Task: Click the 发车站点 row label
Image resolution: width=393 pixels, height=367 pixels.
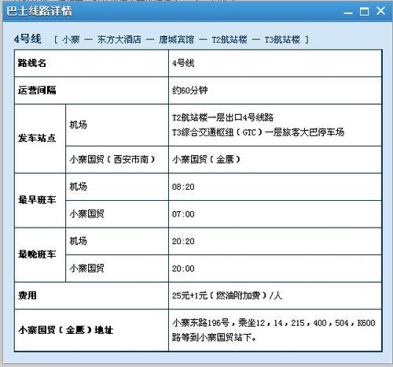Action: pos(37,138)
